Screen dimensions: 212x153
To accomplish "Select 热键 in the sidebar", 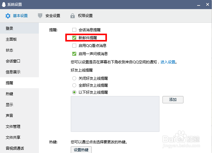I will (x=19, y=94).
